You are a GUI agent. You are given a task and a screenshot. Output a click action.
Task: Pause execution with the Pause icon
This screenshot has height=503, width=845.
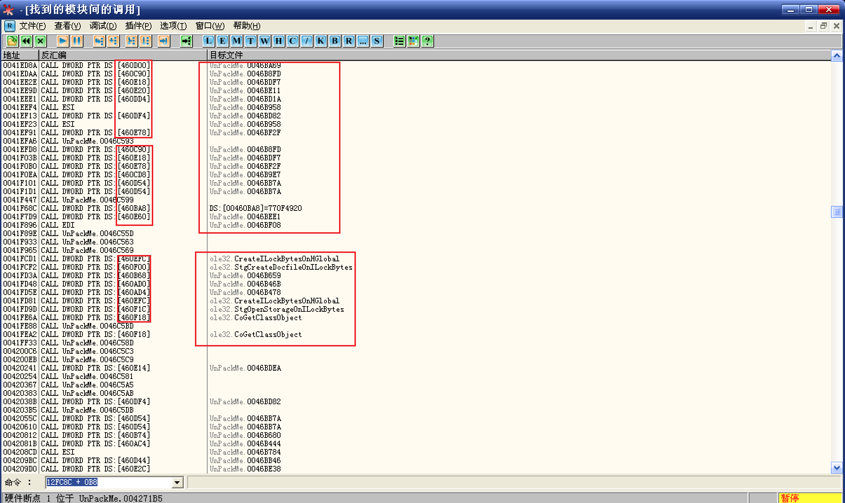pyautogui.click(x=77, y=41)
